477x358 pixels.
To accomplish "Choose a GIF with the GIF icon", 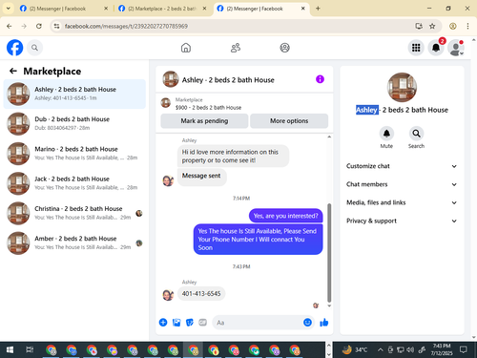I will point(203,323).
